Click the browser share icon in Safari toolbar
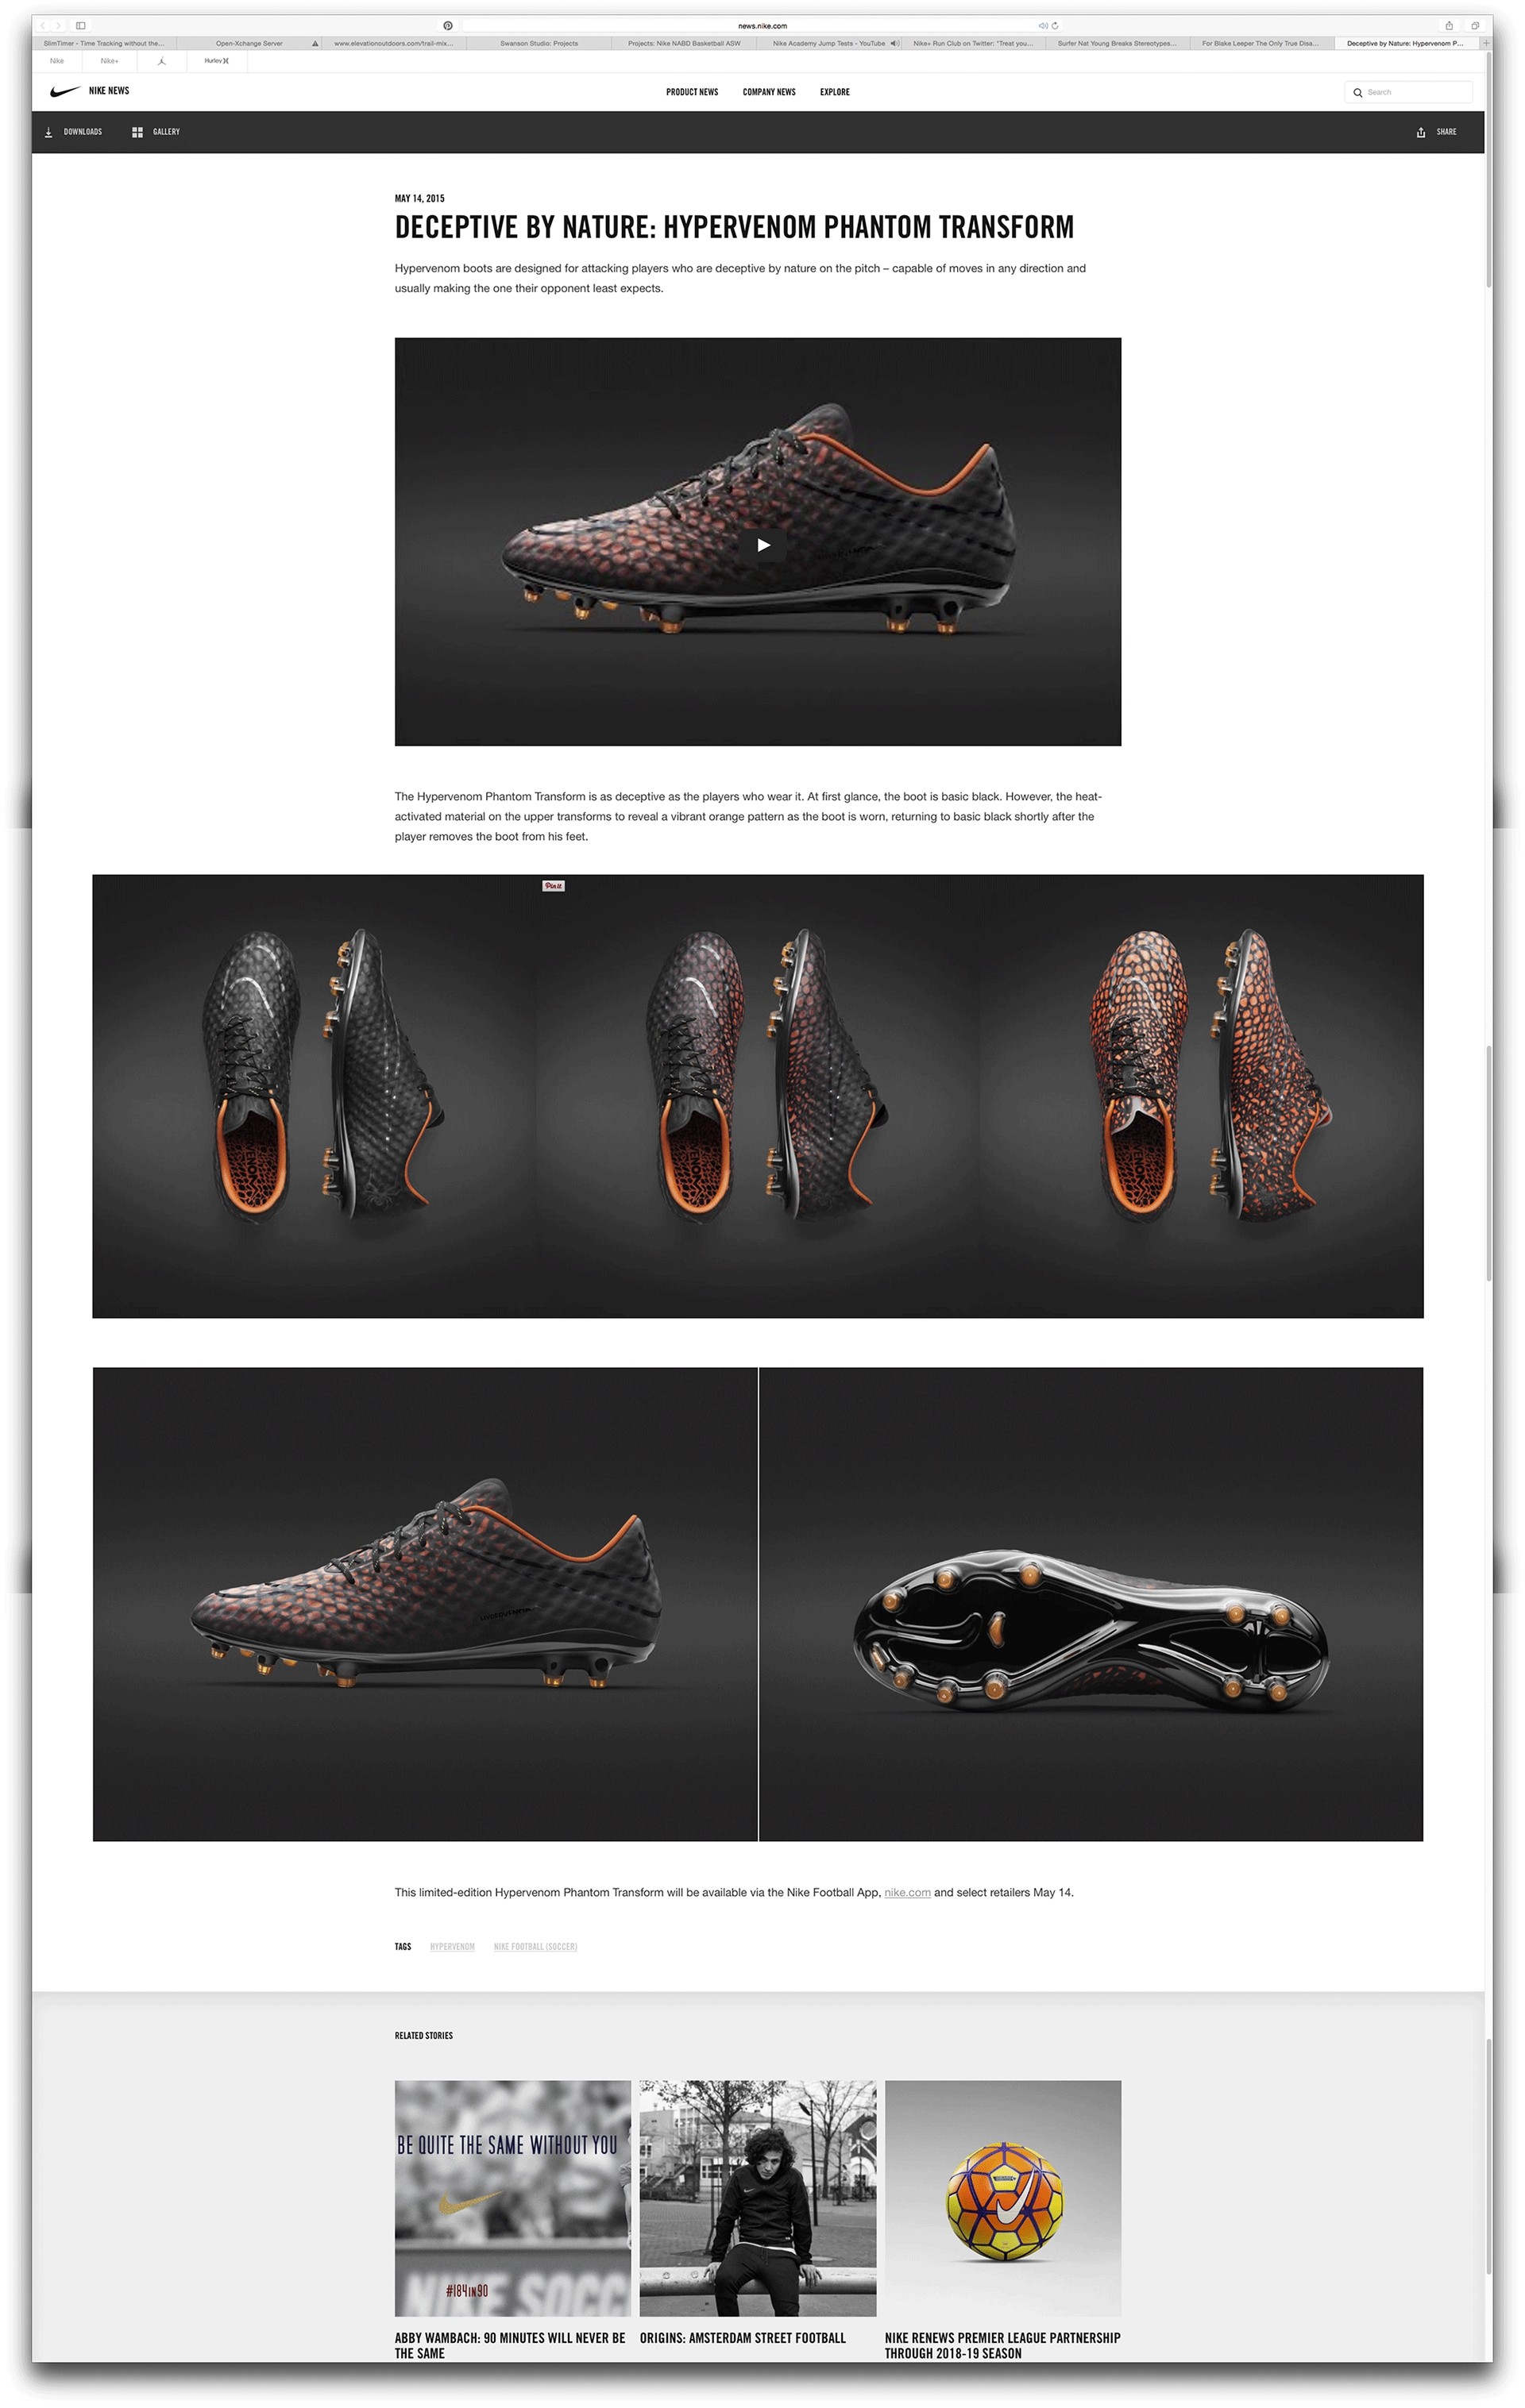 [x=1448, y=26]
